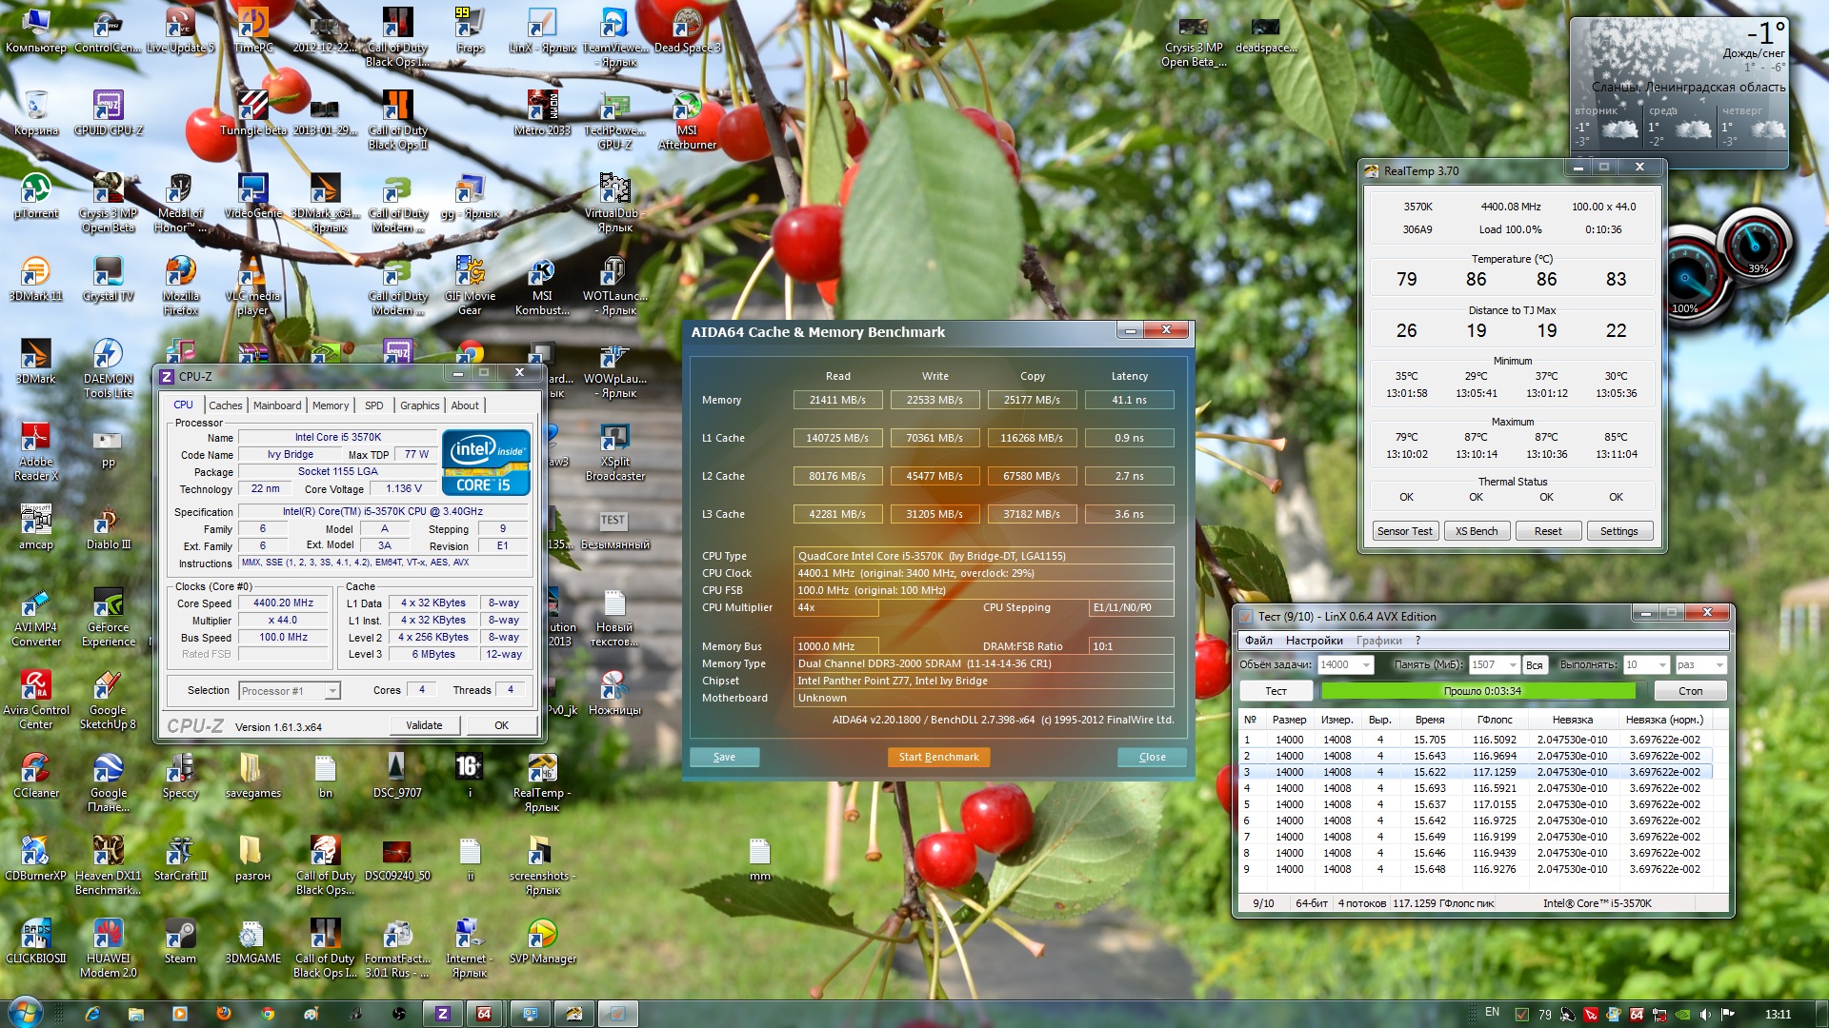Open the MSI Afterburner desktop shortcut
1829x1028 pixels.
pos(686,112)
